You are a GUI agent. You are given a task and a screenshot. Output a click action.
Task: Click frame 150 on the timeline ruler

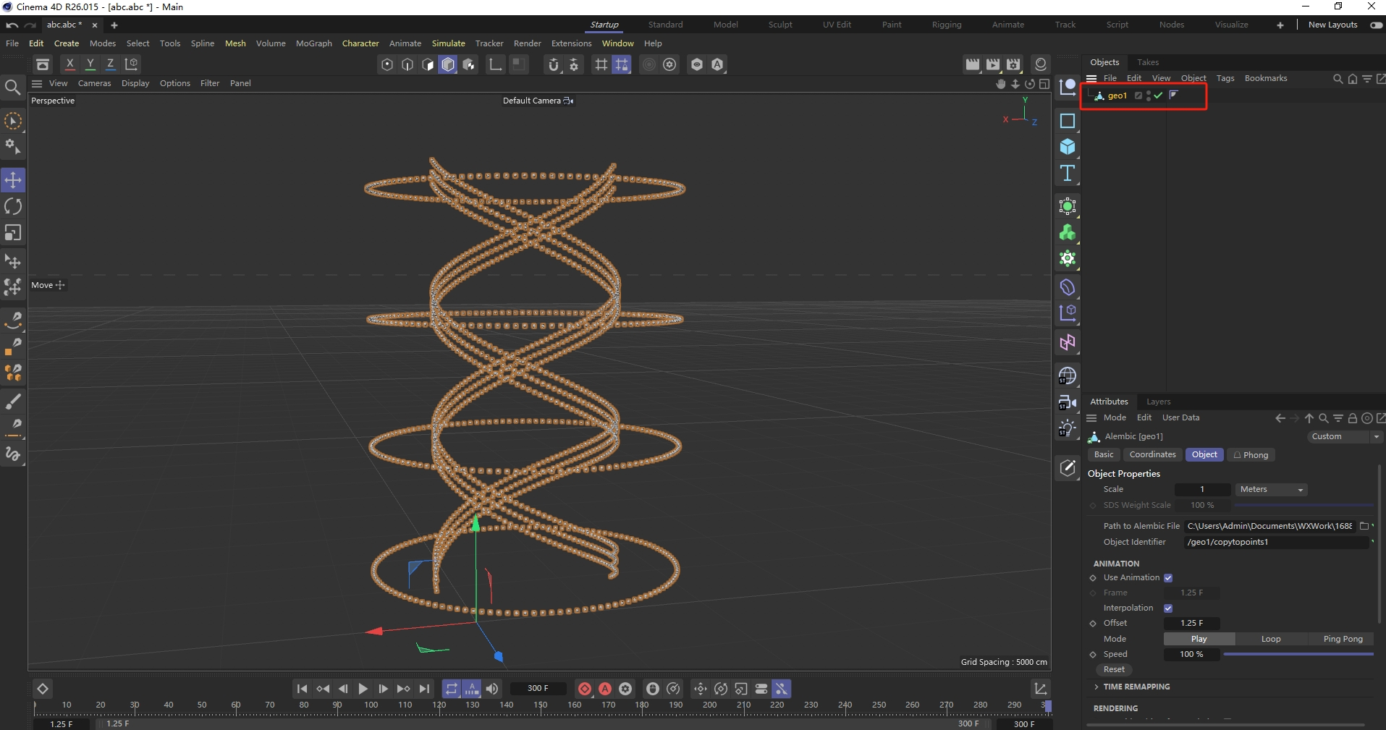point(541,705)
